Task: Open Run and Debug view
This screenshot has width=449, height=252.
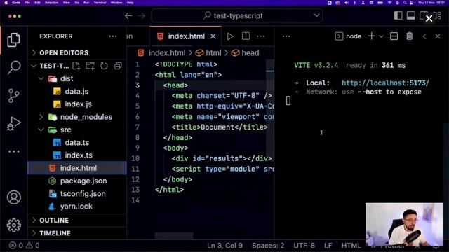Action: pos(14,124)
